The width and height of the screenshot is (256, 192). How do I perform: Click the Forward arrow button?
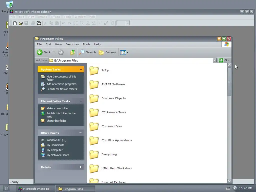tap(60, 52)
